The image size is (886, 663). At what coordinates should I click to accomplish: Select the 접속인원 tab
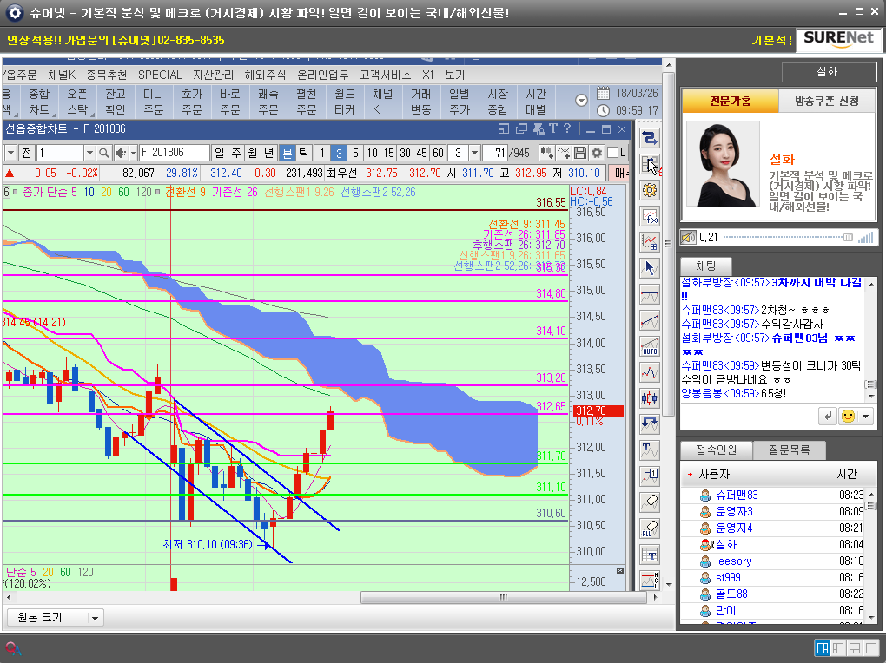716,450
